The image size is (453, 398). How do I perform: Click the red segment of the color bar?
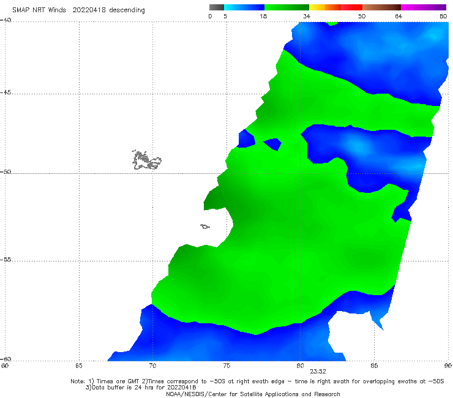pos(351,7)
